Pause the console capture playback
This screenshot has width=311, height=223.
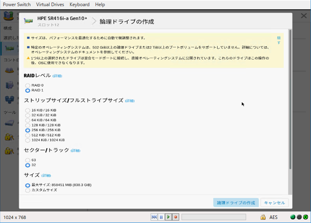(161, 217)
